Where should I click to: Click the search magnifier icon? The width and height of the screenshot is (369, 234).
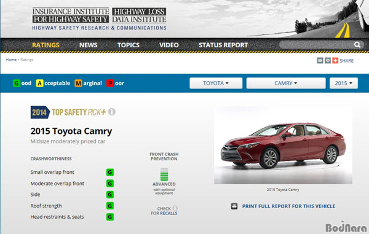pos(357,45)
